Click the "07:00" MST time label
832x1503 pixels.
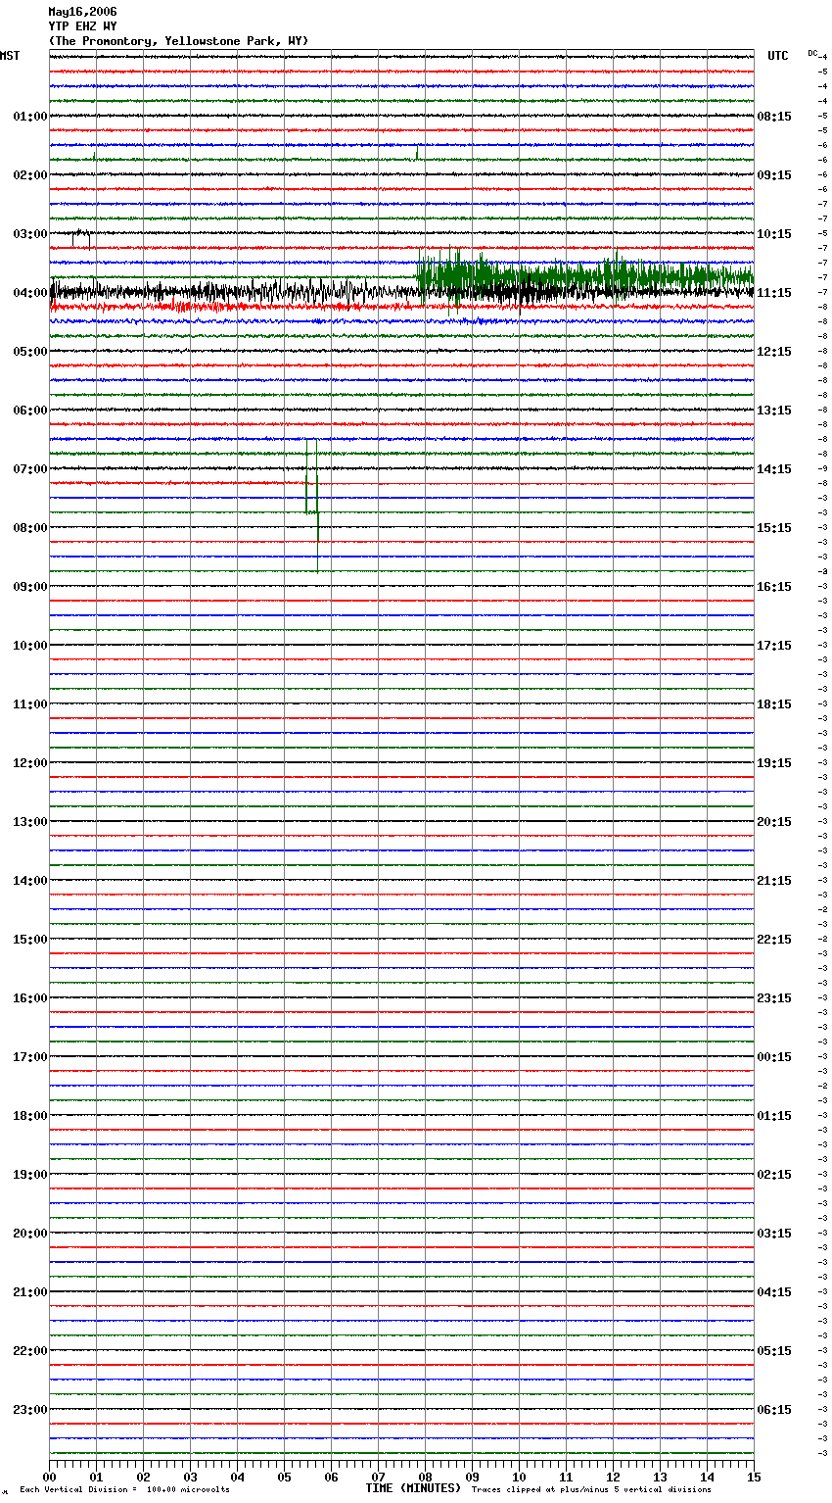(30, 469)
